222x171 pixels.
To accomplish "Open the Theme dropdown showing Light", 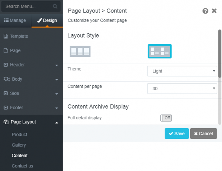I will (182, 71).
